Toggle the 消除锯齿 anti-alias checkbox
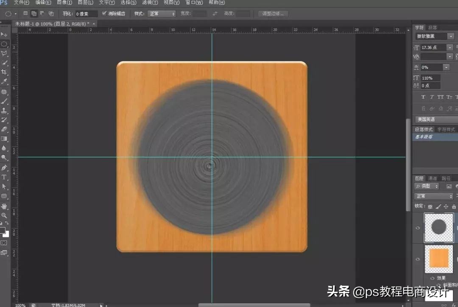This screenshot has width=458, height=307. click(x=104, y=14)
